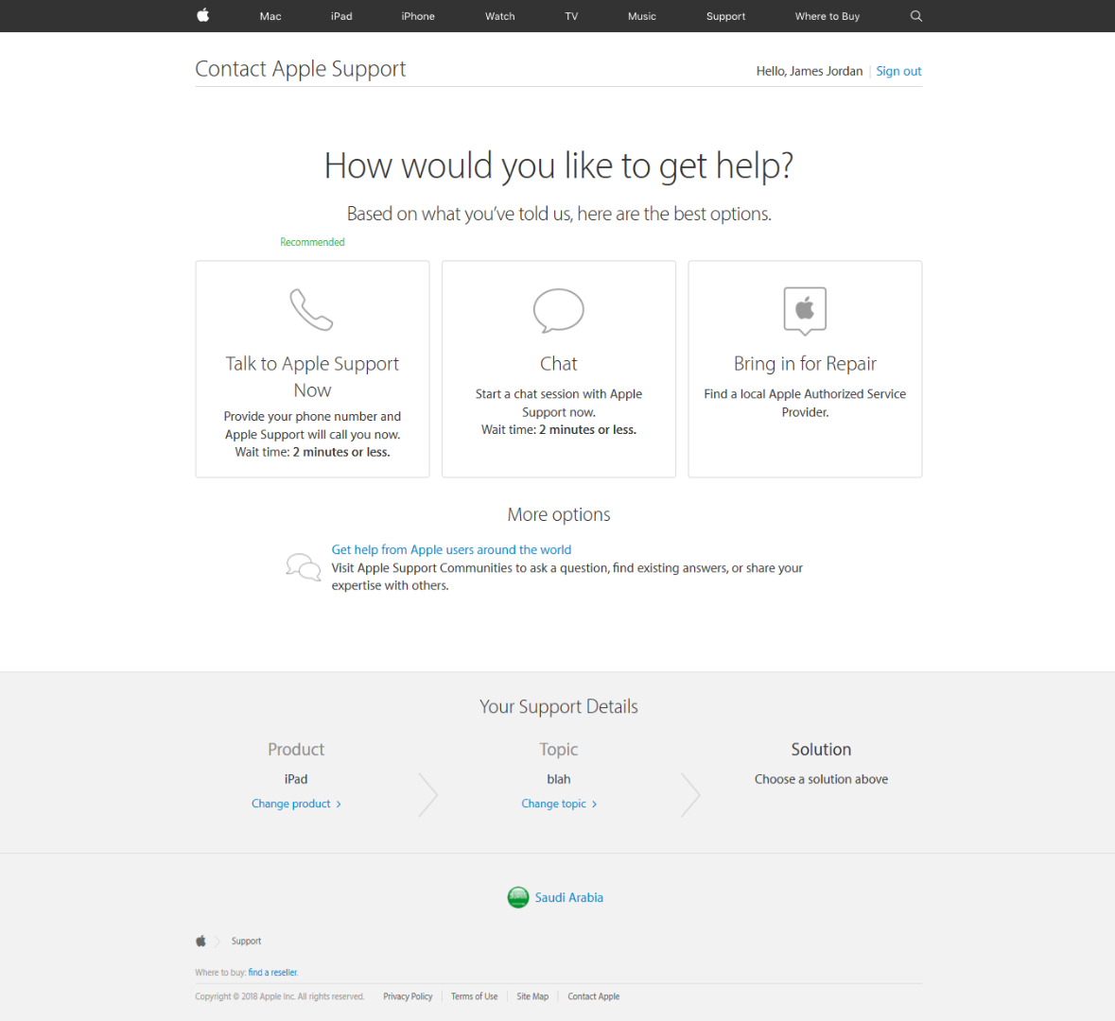Click the footer Apple breadcrumb logo
The height and width of the screenshot is (1021, 1115).
pyautogui.click(x=201, y=941)
